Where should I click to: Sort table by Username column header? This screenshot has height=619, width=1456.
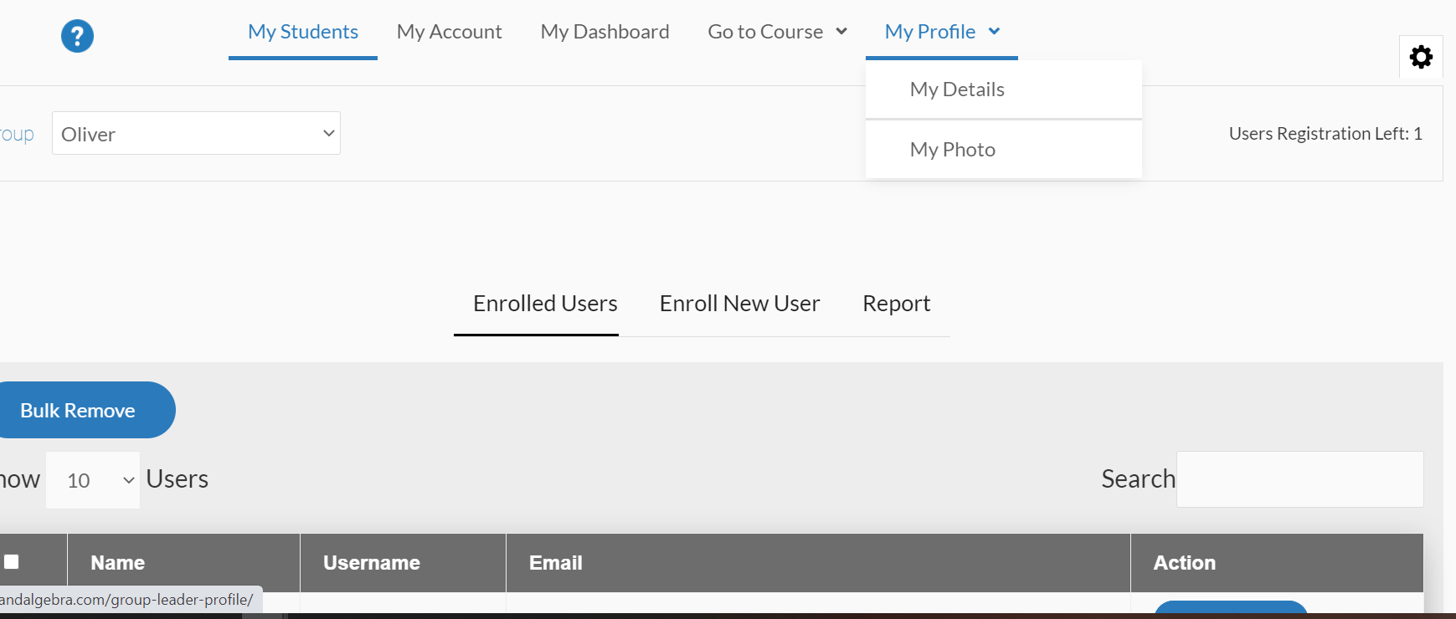point(372,563)
